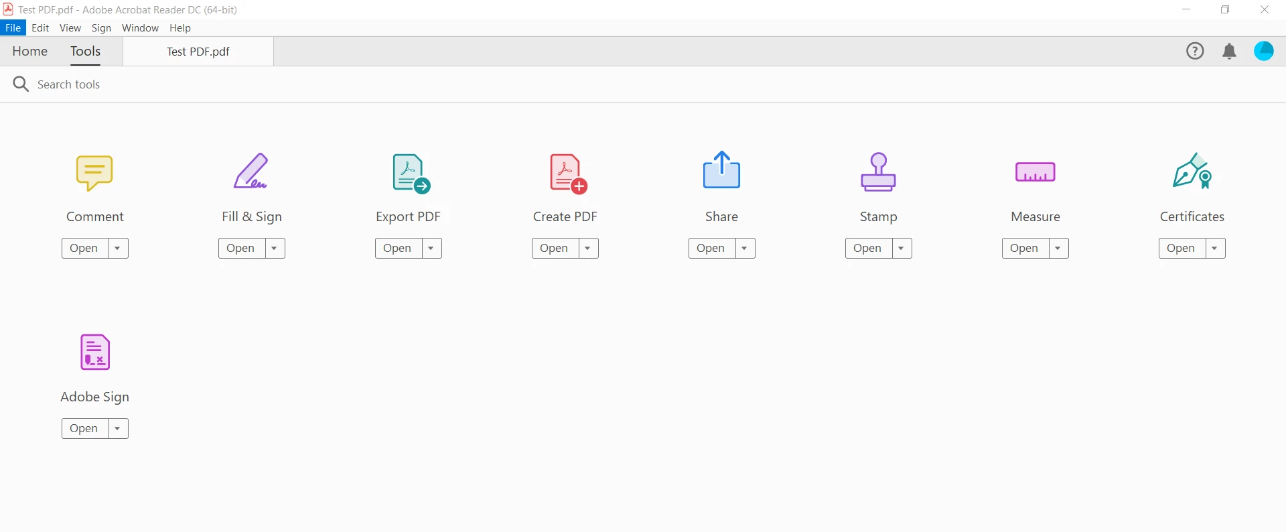Viewport: 1286px width, 532px height.
Task: Click the Comment label text
Action: tap(95, 216)
